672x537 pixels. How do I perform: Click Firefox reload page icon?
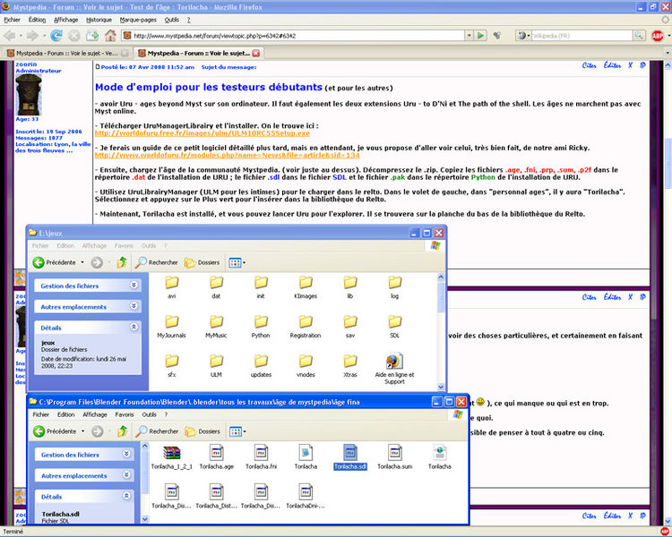56,36
